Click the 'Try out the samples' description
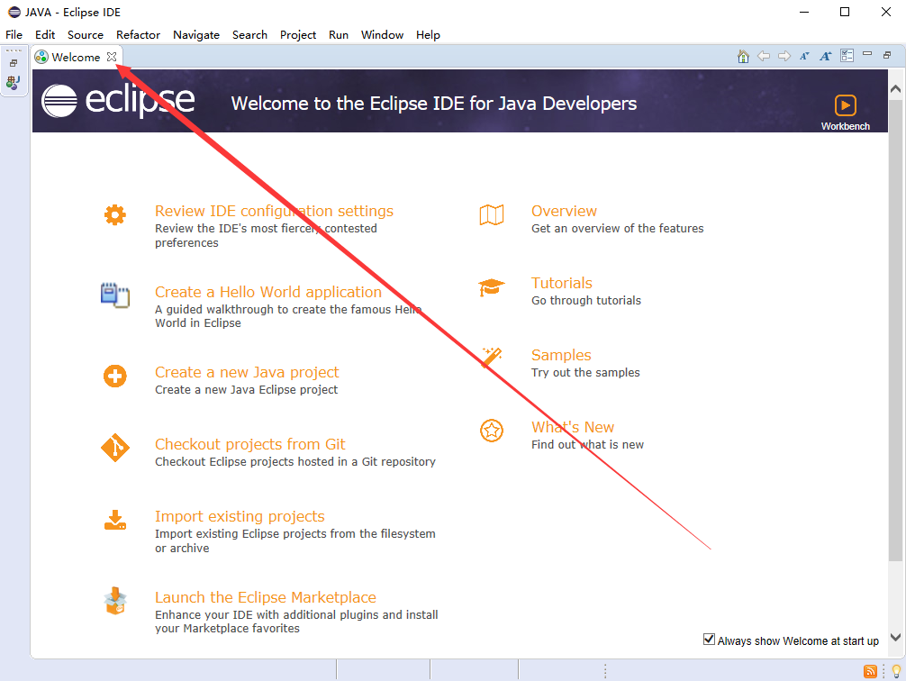906x681 pixels. click(585, 373)
